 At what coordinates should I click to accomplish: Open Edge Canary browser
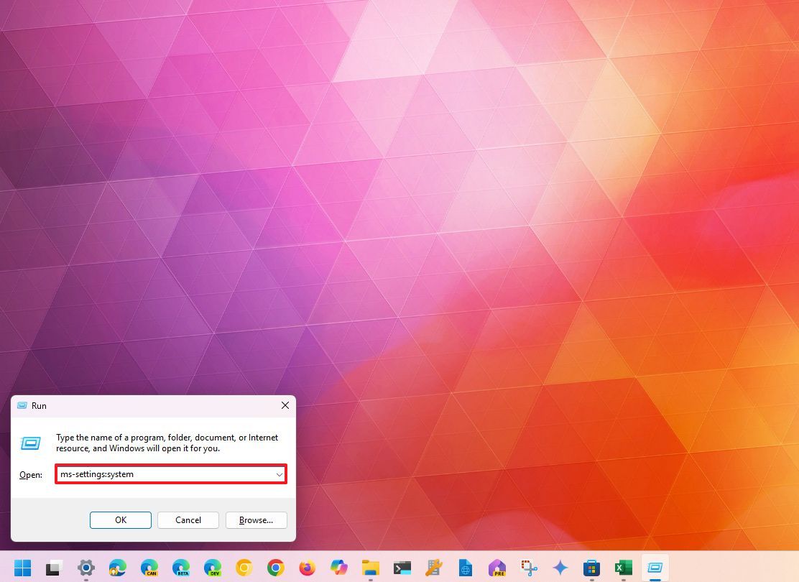[149, 568]
